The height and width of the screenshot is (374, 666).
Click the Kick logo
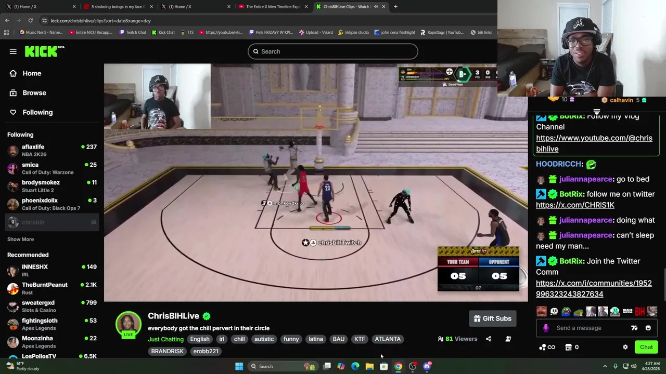44,51
